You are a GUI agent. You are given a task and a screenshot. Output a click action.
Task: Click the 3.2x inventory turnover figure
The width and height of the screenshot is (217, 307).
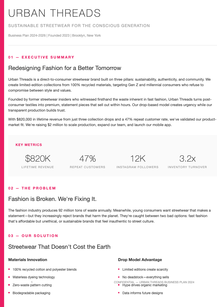187,159
